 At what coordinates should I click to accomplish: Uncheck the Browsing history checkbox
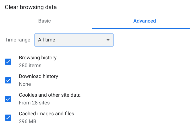click(8, 62)
